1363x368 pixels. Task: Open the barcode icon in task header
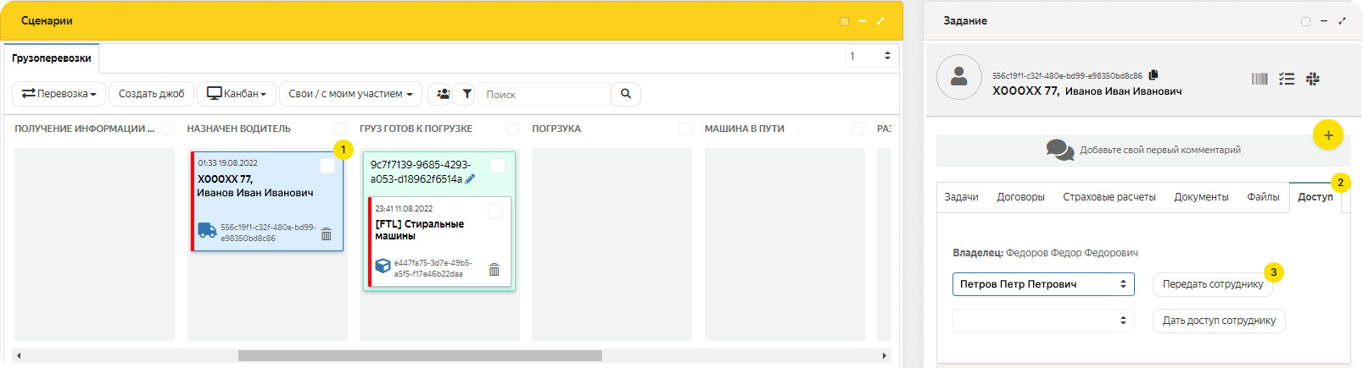click(1260, 79)
